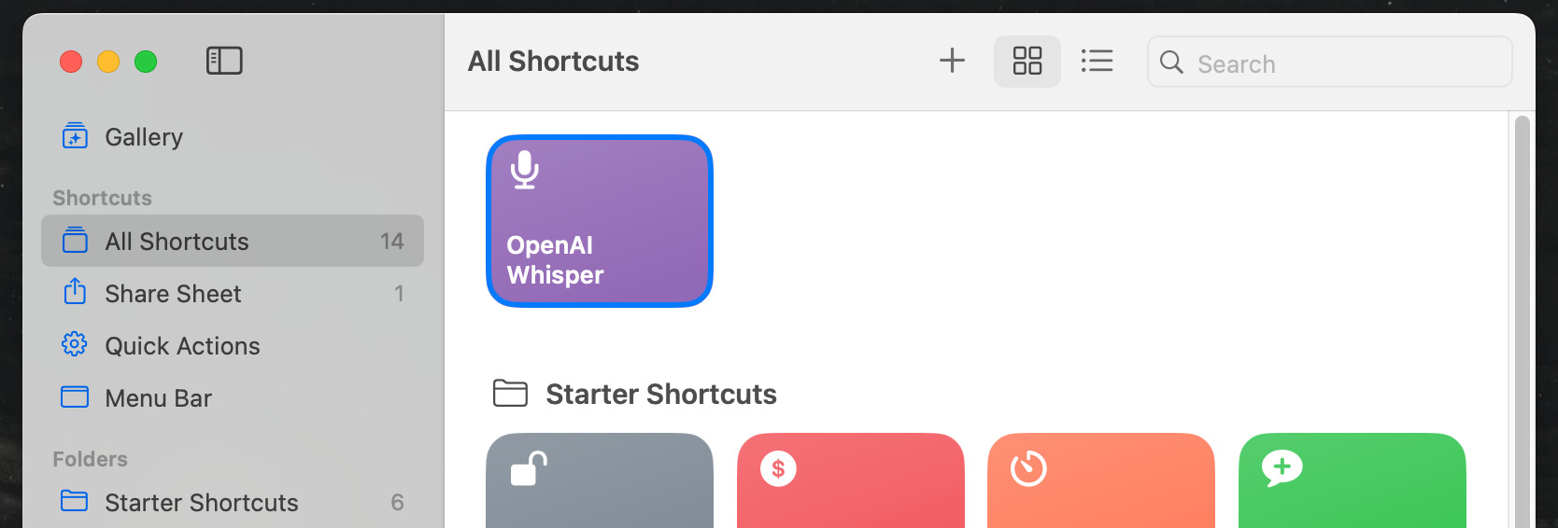Click the plus icon to add shortcut
The image size is (1558, 528).
952,62
